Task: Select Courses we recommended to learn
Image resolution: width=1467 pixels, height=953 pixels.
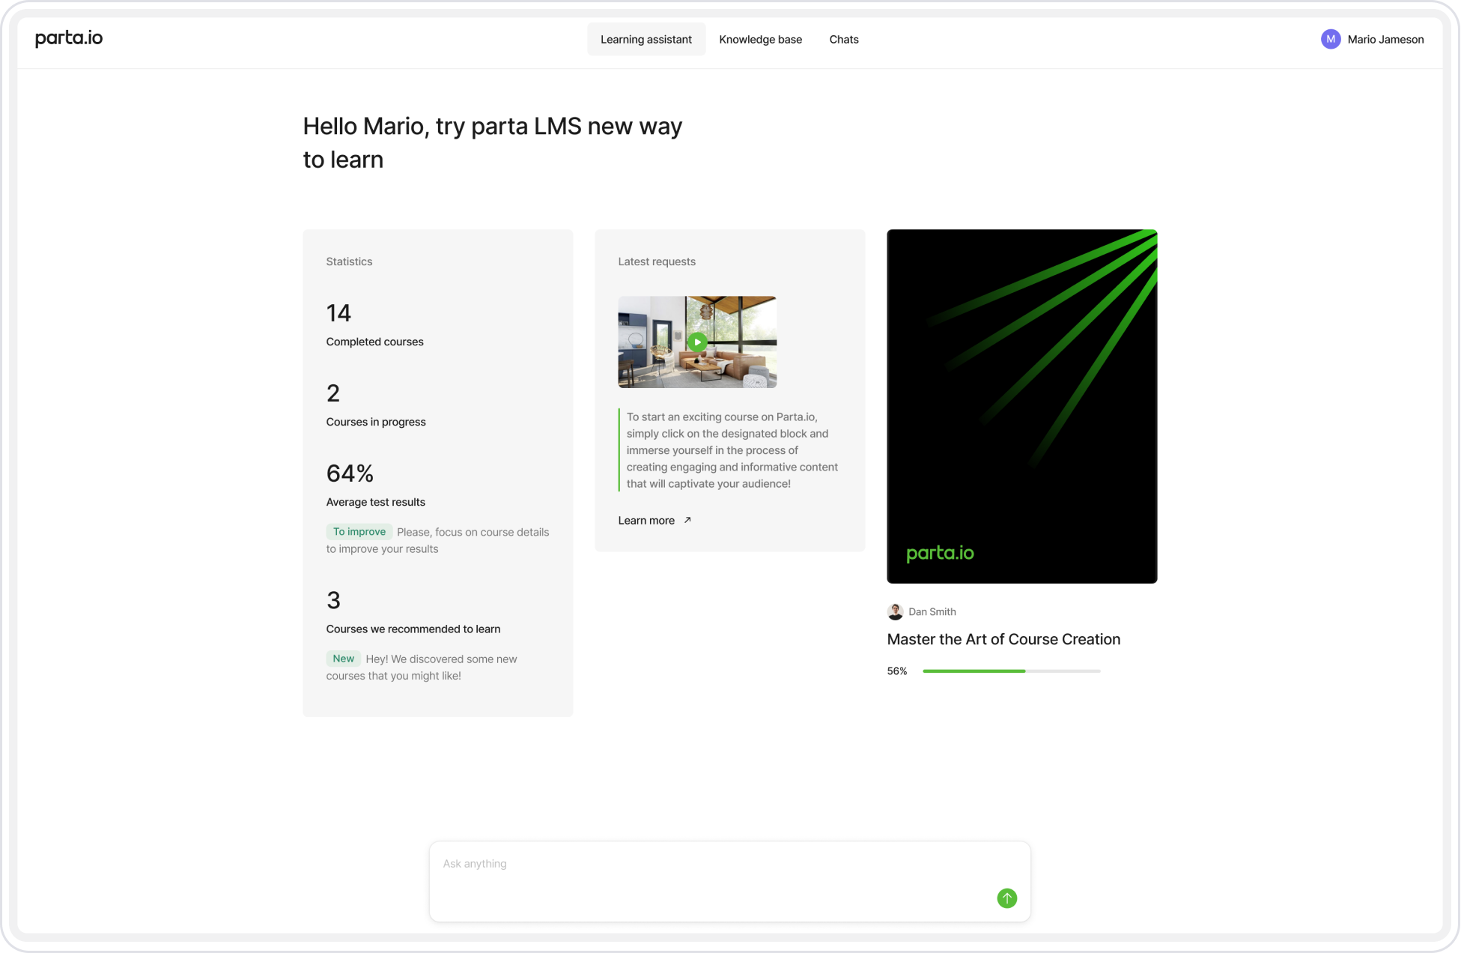Action: [x=415, y=613]
